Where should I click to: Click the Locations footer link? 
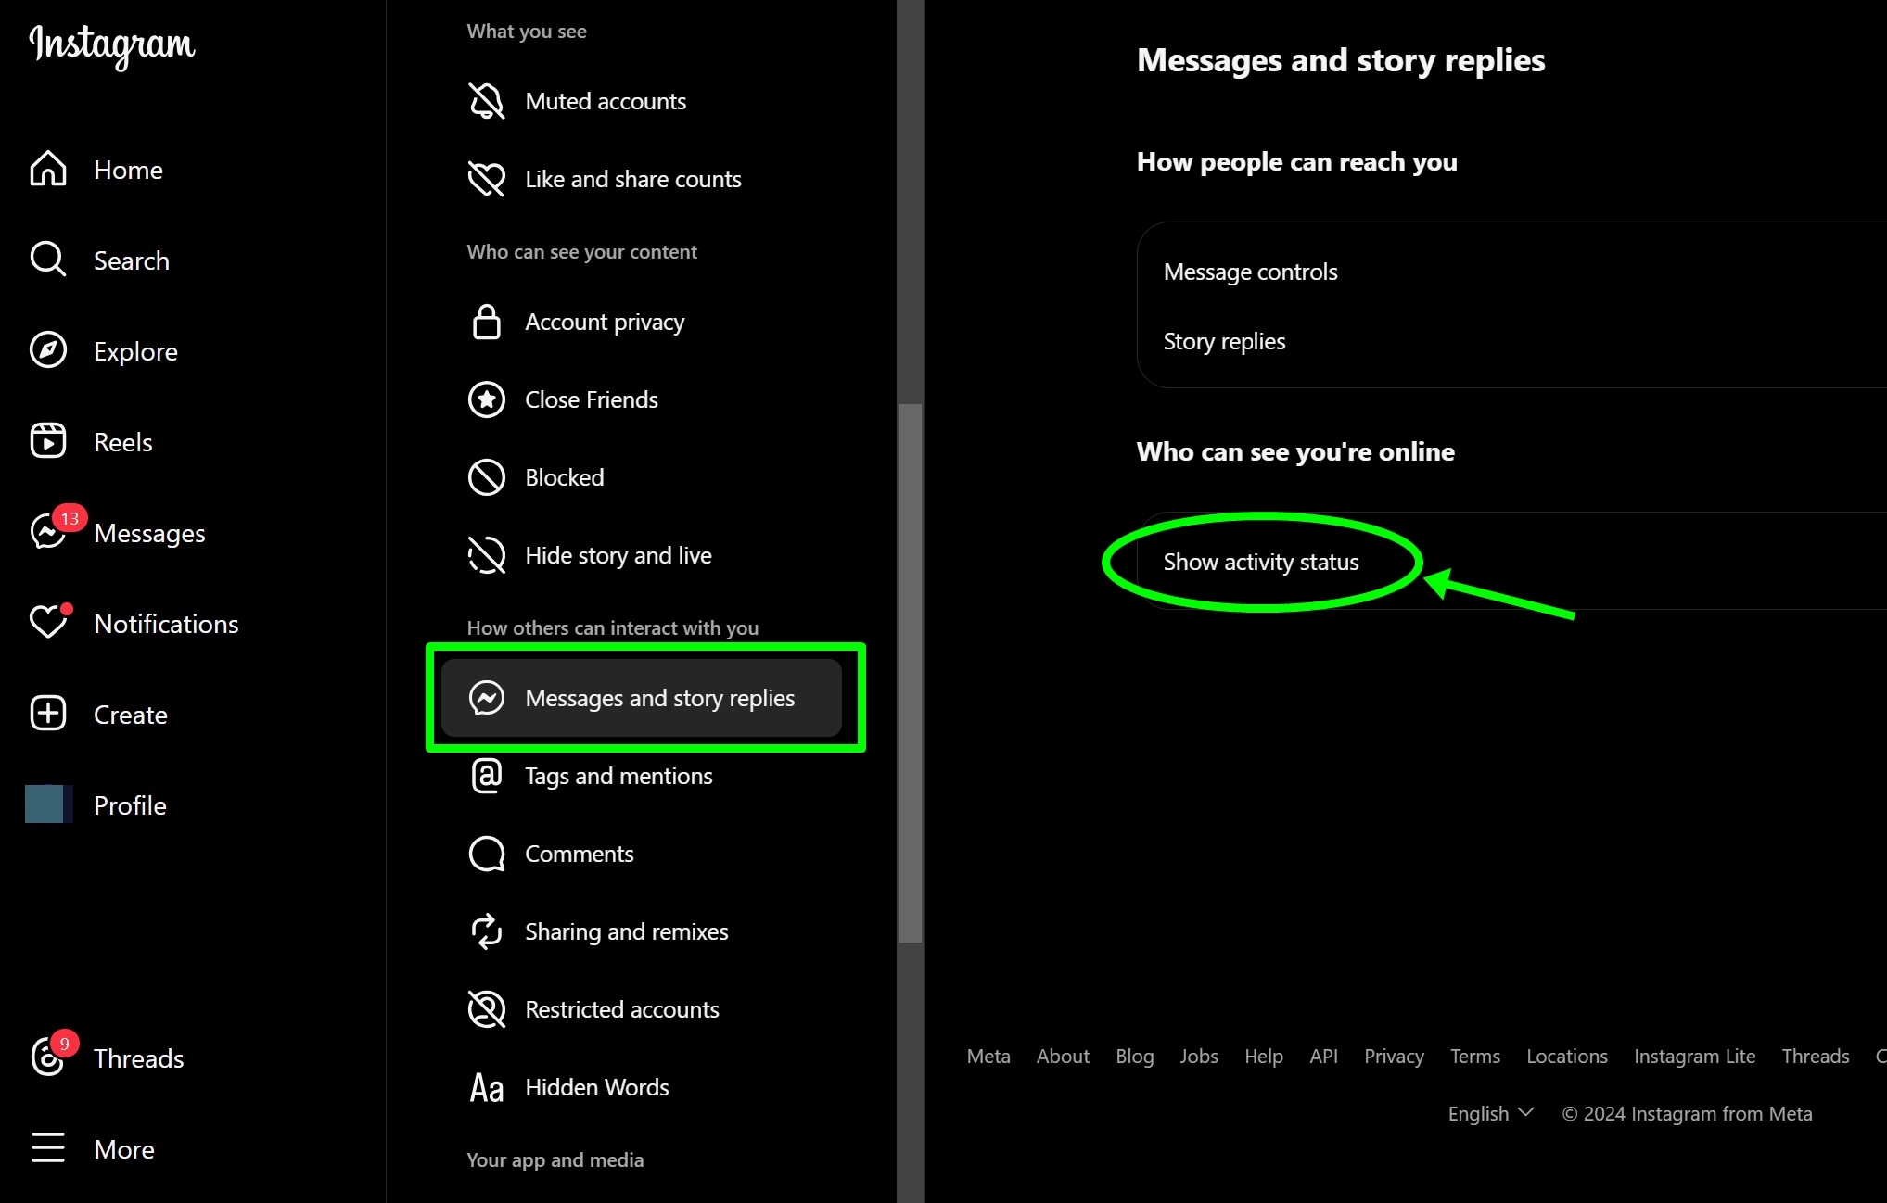point(1567,1057)
